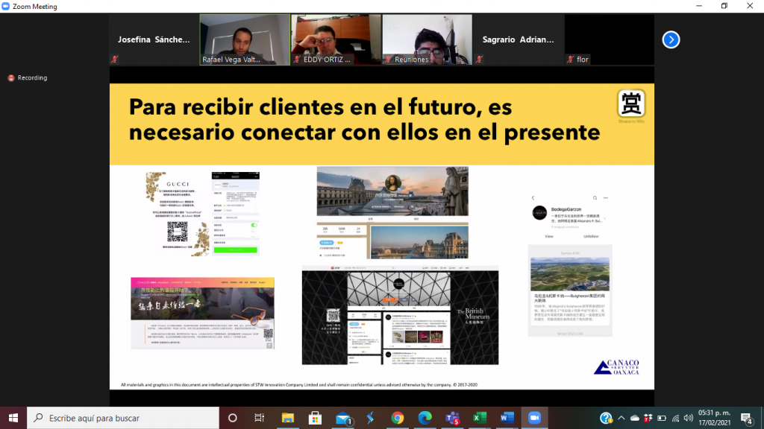Click the Recording indicator
Screen dimensions: 764x429
tap(28, 77)
